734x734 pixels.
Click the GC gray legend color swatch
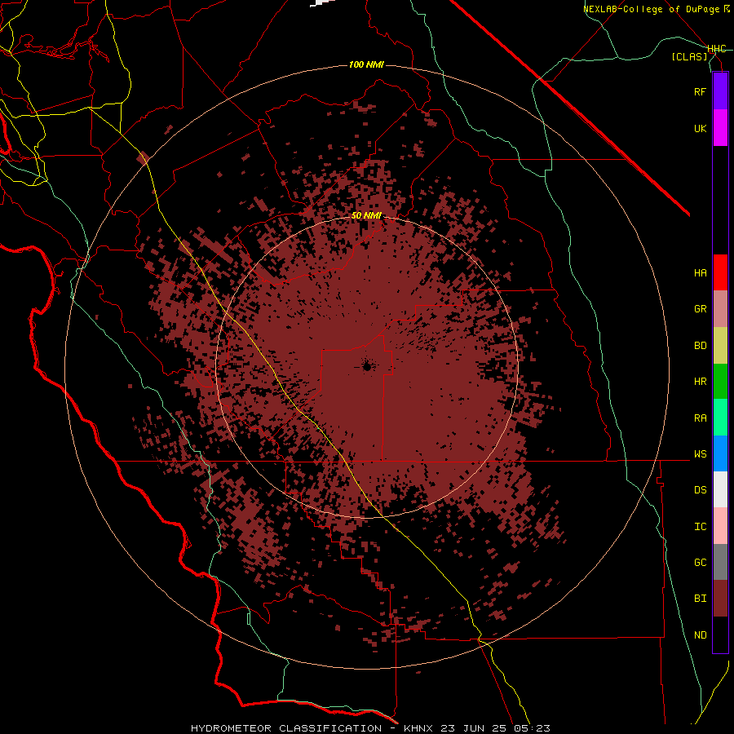(720, 562)
